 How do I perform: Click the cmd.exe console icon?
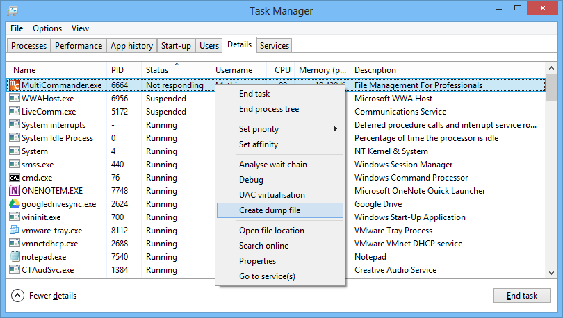point(15,178)
